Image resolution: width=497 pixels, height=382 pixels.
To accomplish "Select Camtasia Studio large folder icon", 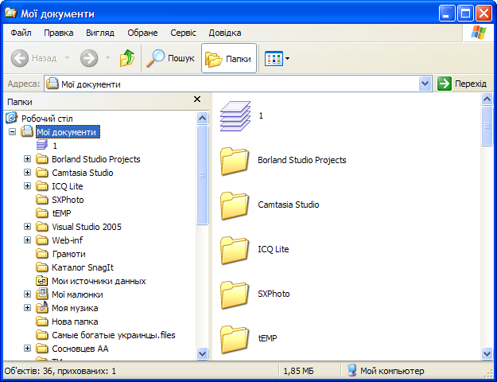I will 235,205.
